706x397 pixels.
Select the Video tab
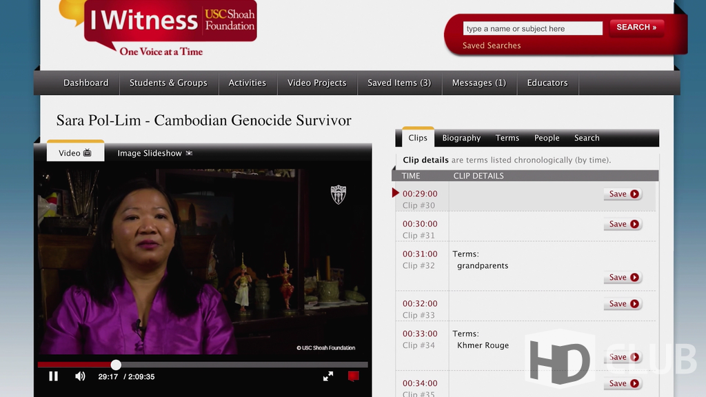click(75, 152)
